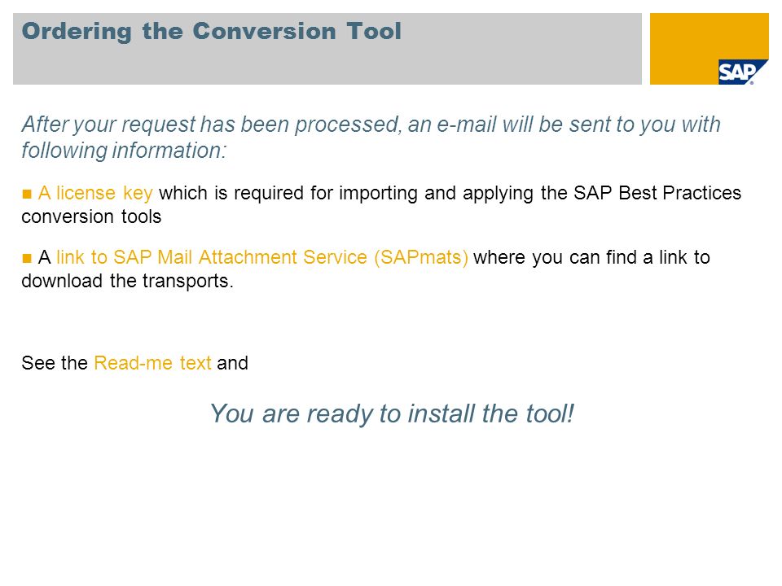Click the orange bullet before SAPmats link
The width and height of the screenshot is (782, 586).
[27, 258]
